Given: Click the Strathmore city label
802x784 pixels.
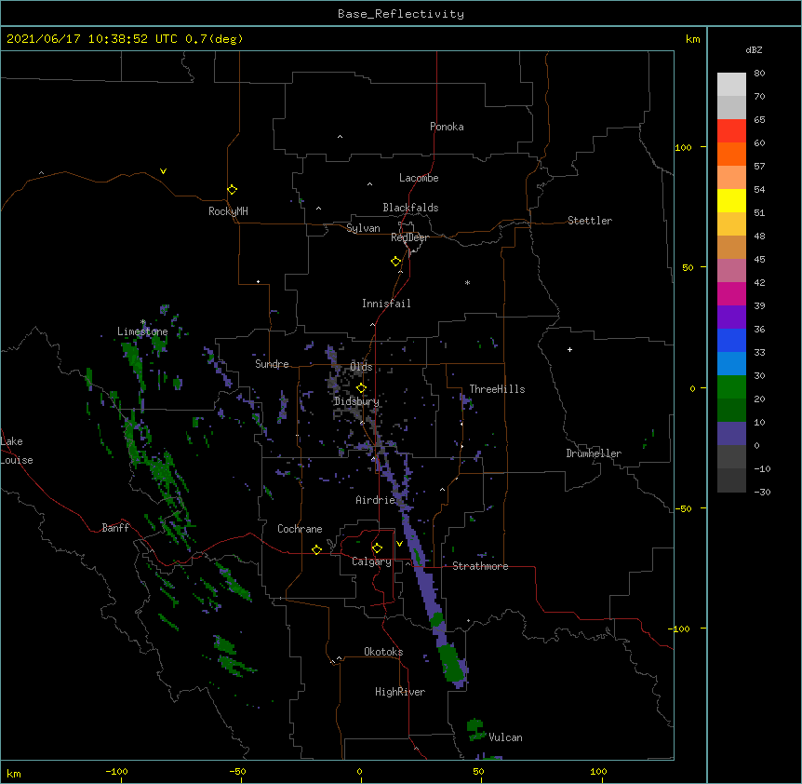Looking at the screenshot, I should click(x=480, y=566).
